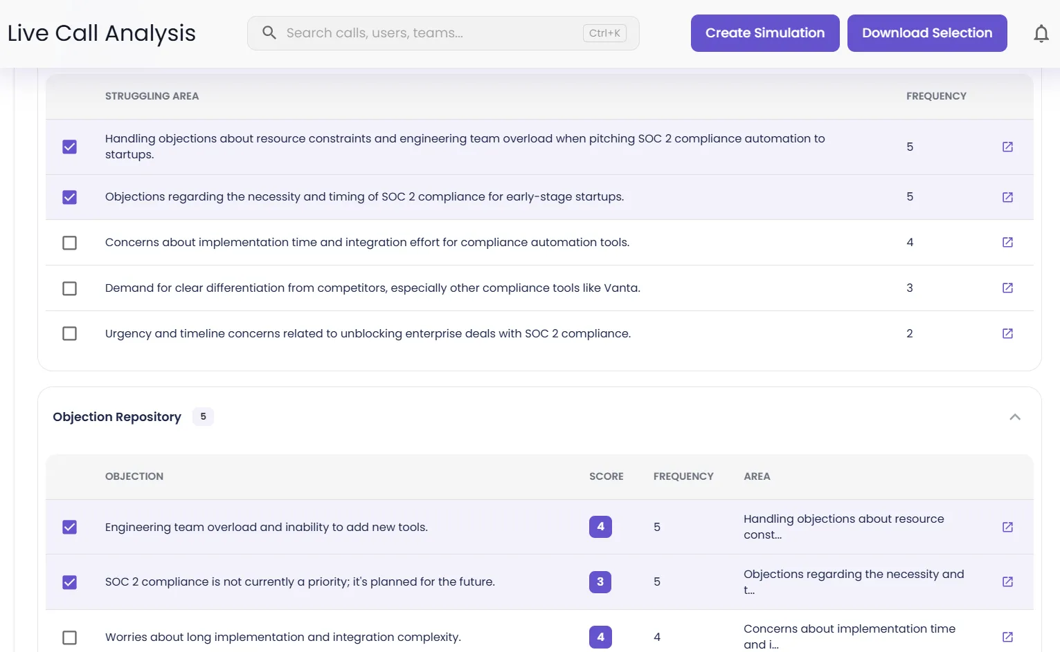Screen dimensions: 1060x652
Task: Uncheck the resource constraints struggling area checkbox
Action: [69, 147]
